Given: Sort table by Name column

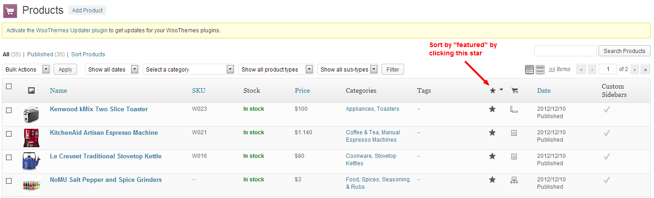Looking at the screenshot, I should pos(58,90).
